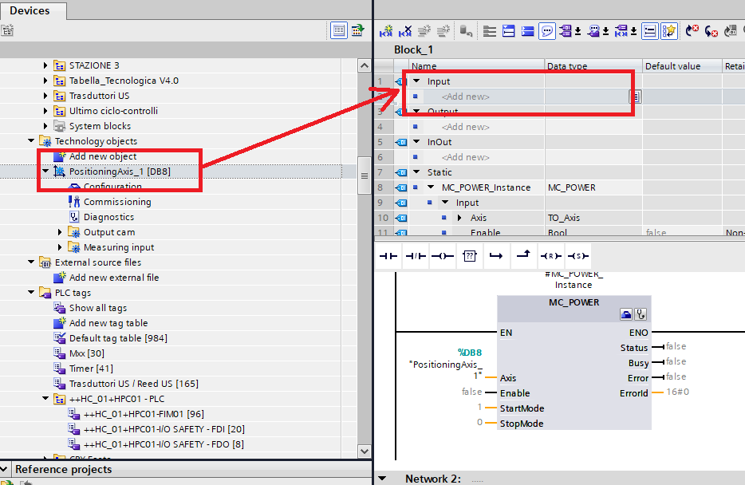Click the Reset coil instruction icon

(x=550, y=256)
